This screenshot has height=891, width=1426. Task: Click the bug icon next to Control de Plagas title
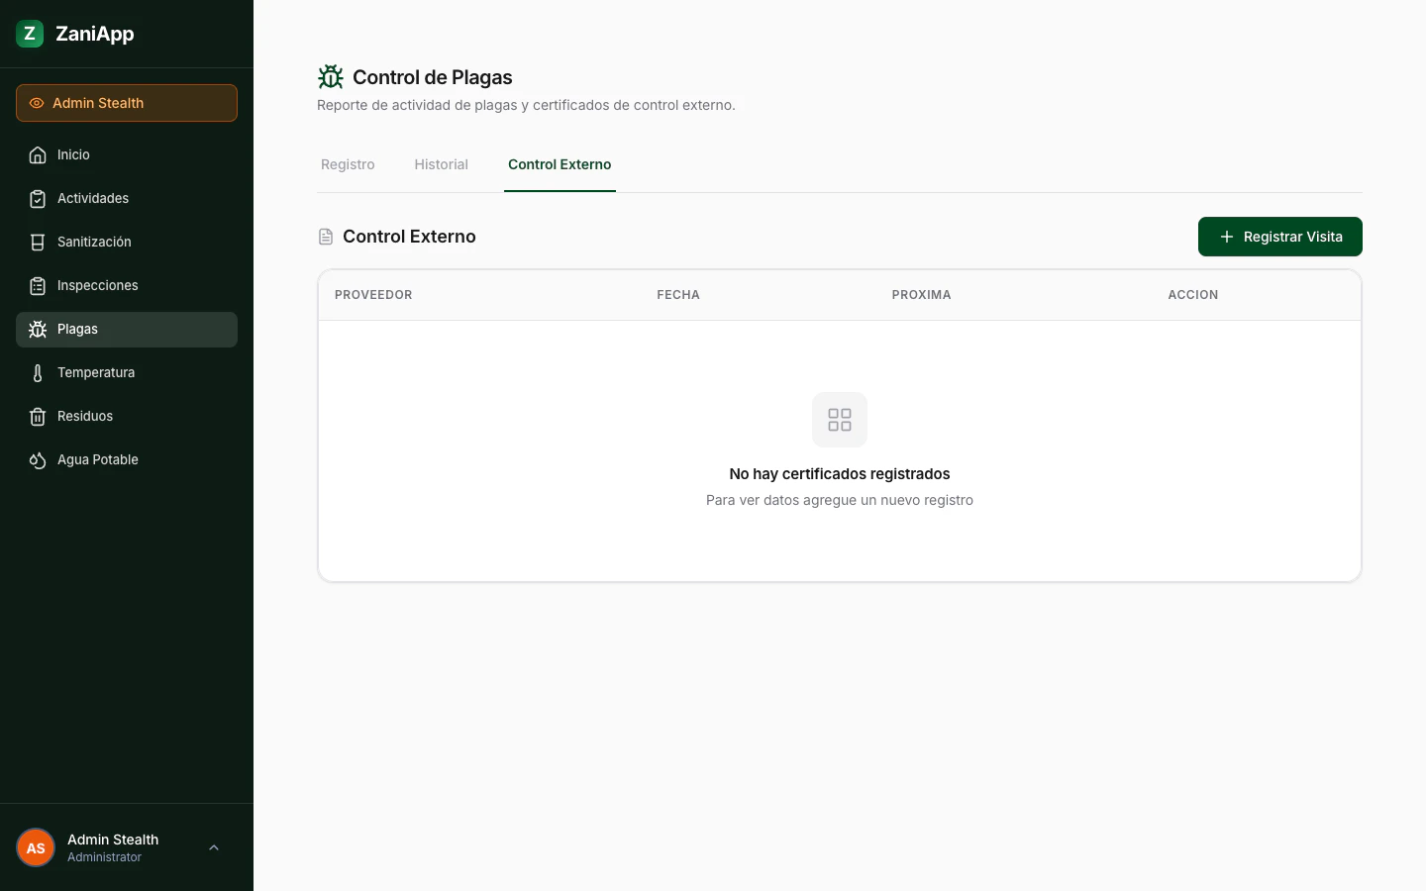coord(330,76)
